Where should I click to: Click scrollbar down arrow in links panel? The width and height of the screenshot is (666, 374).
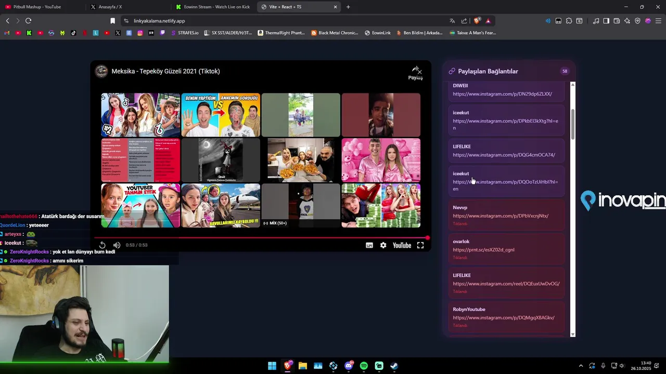[x=573, y=335]
